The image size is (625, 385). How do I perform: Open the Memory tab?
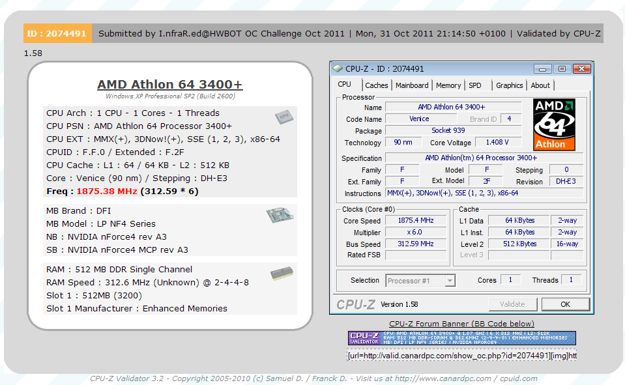click(x=448, y=85)
